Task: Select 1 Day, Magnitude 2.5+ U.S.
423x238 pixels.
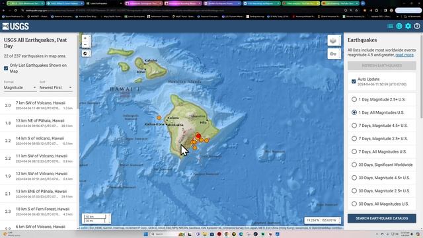Action: 382,99
